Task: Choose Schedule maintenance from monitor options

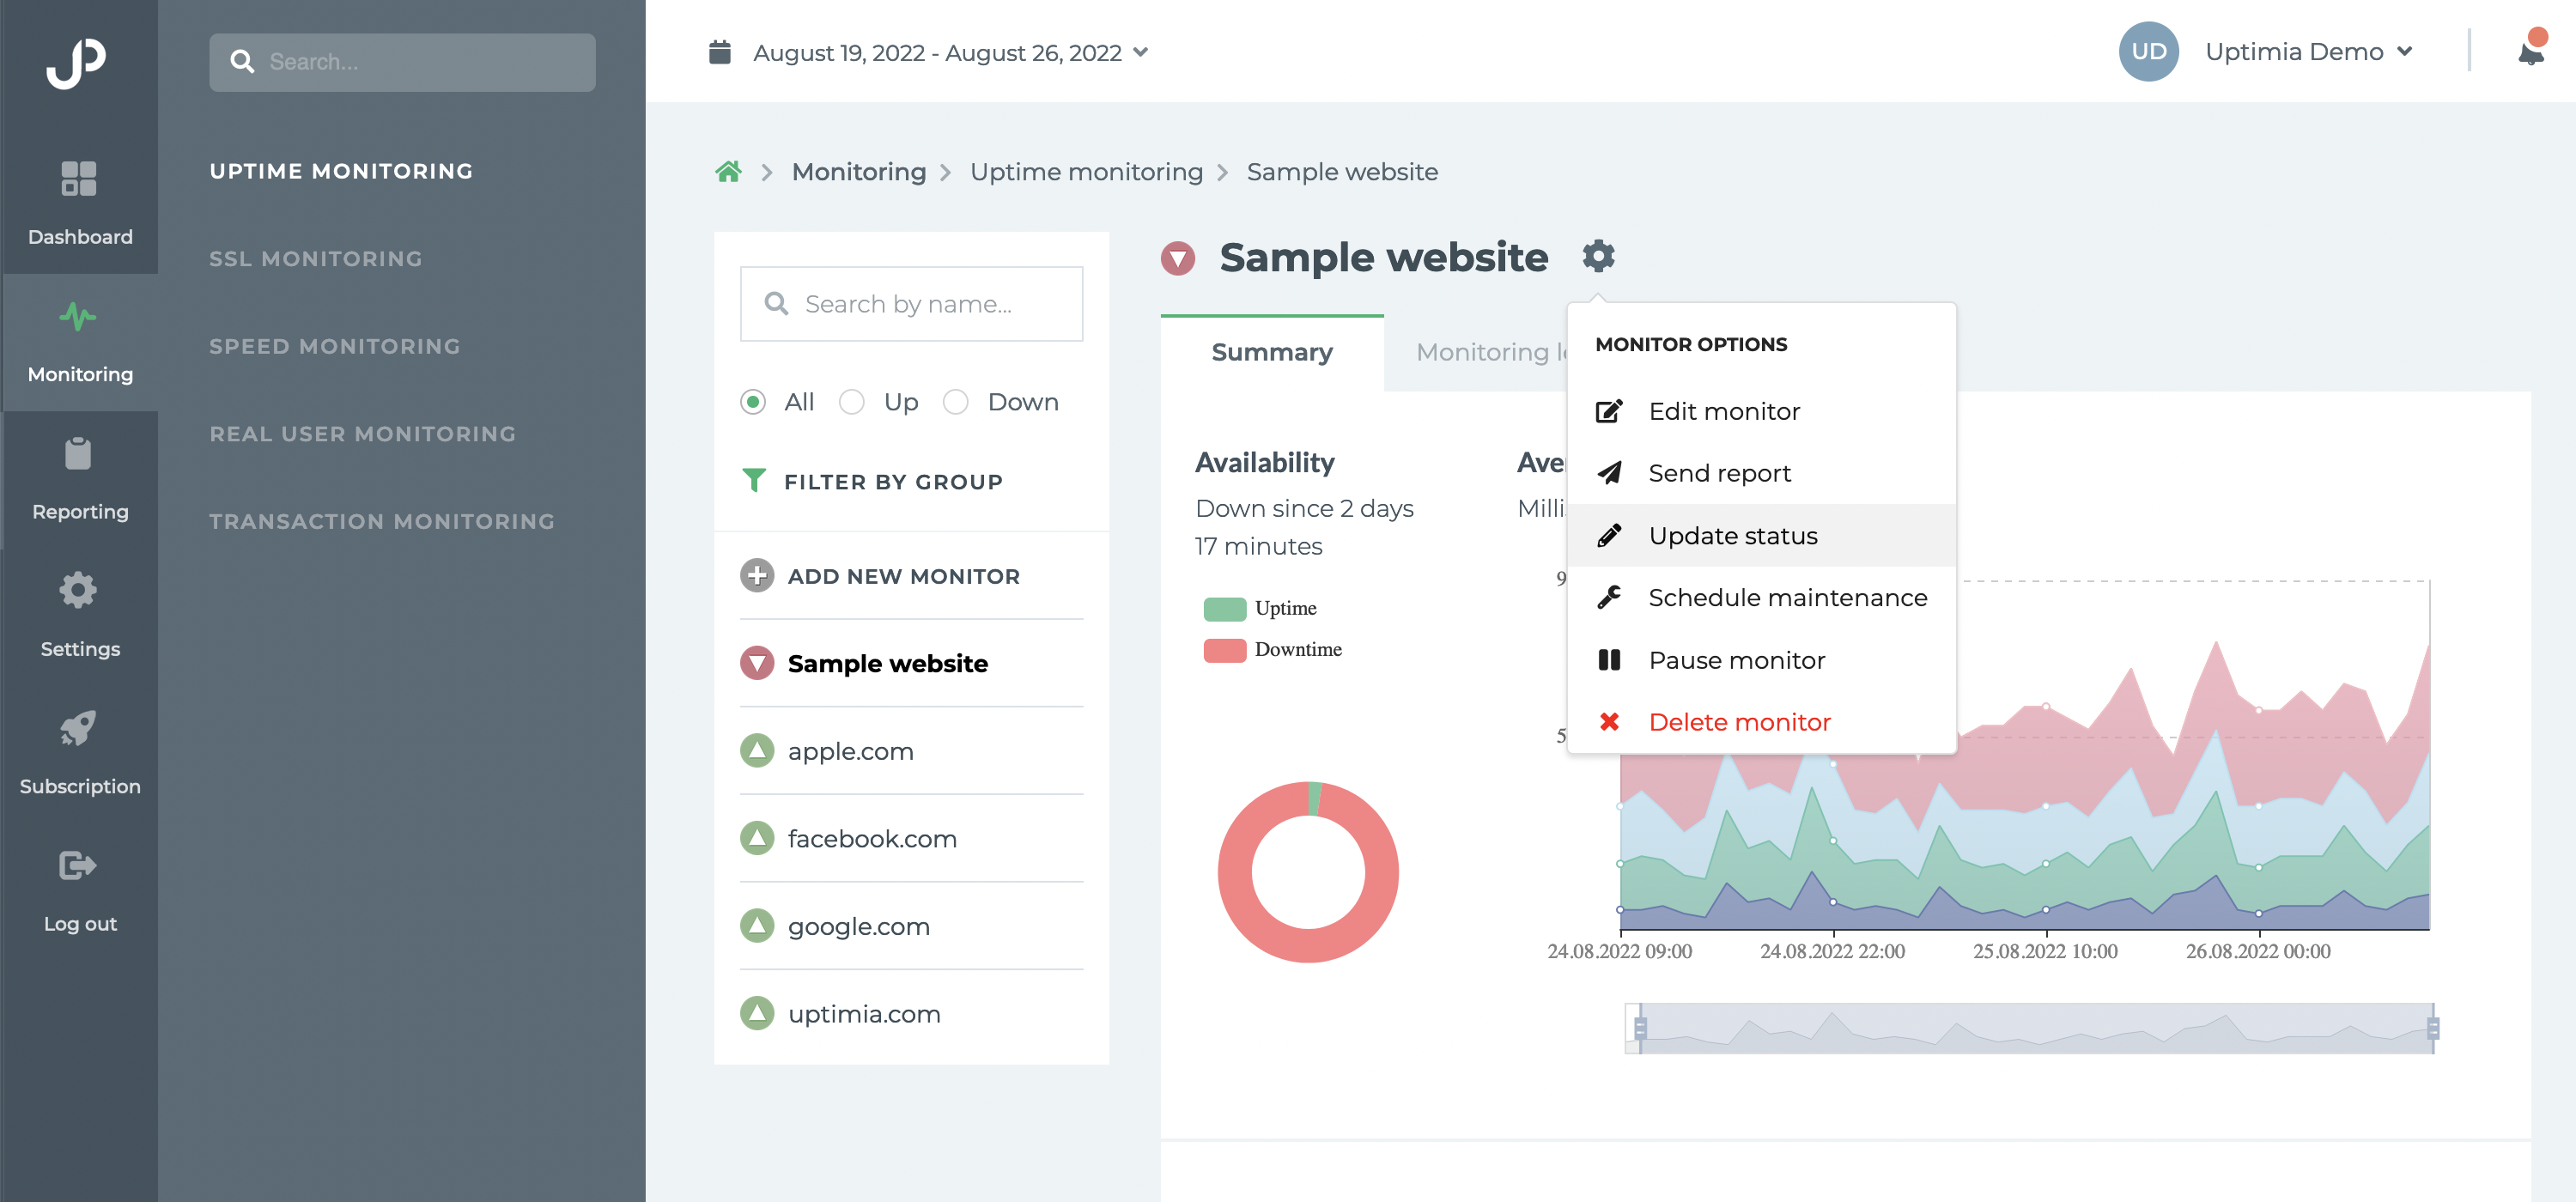Action: click(x=1786, y=597)
